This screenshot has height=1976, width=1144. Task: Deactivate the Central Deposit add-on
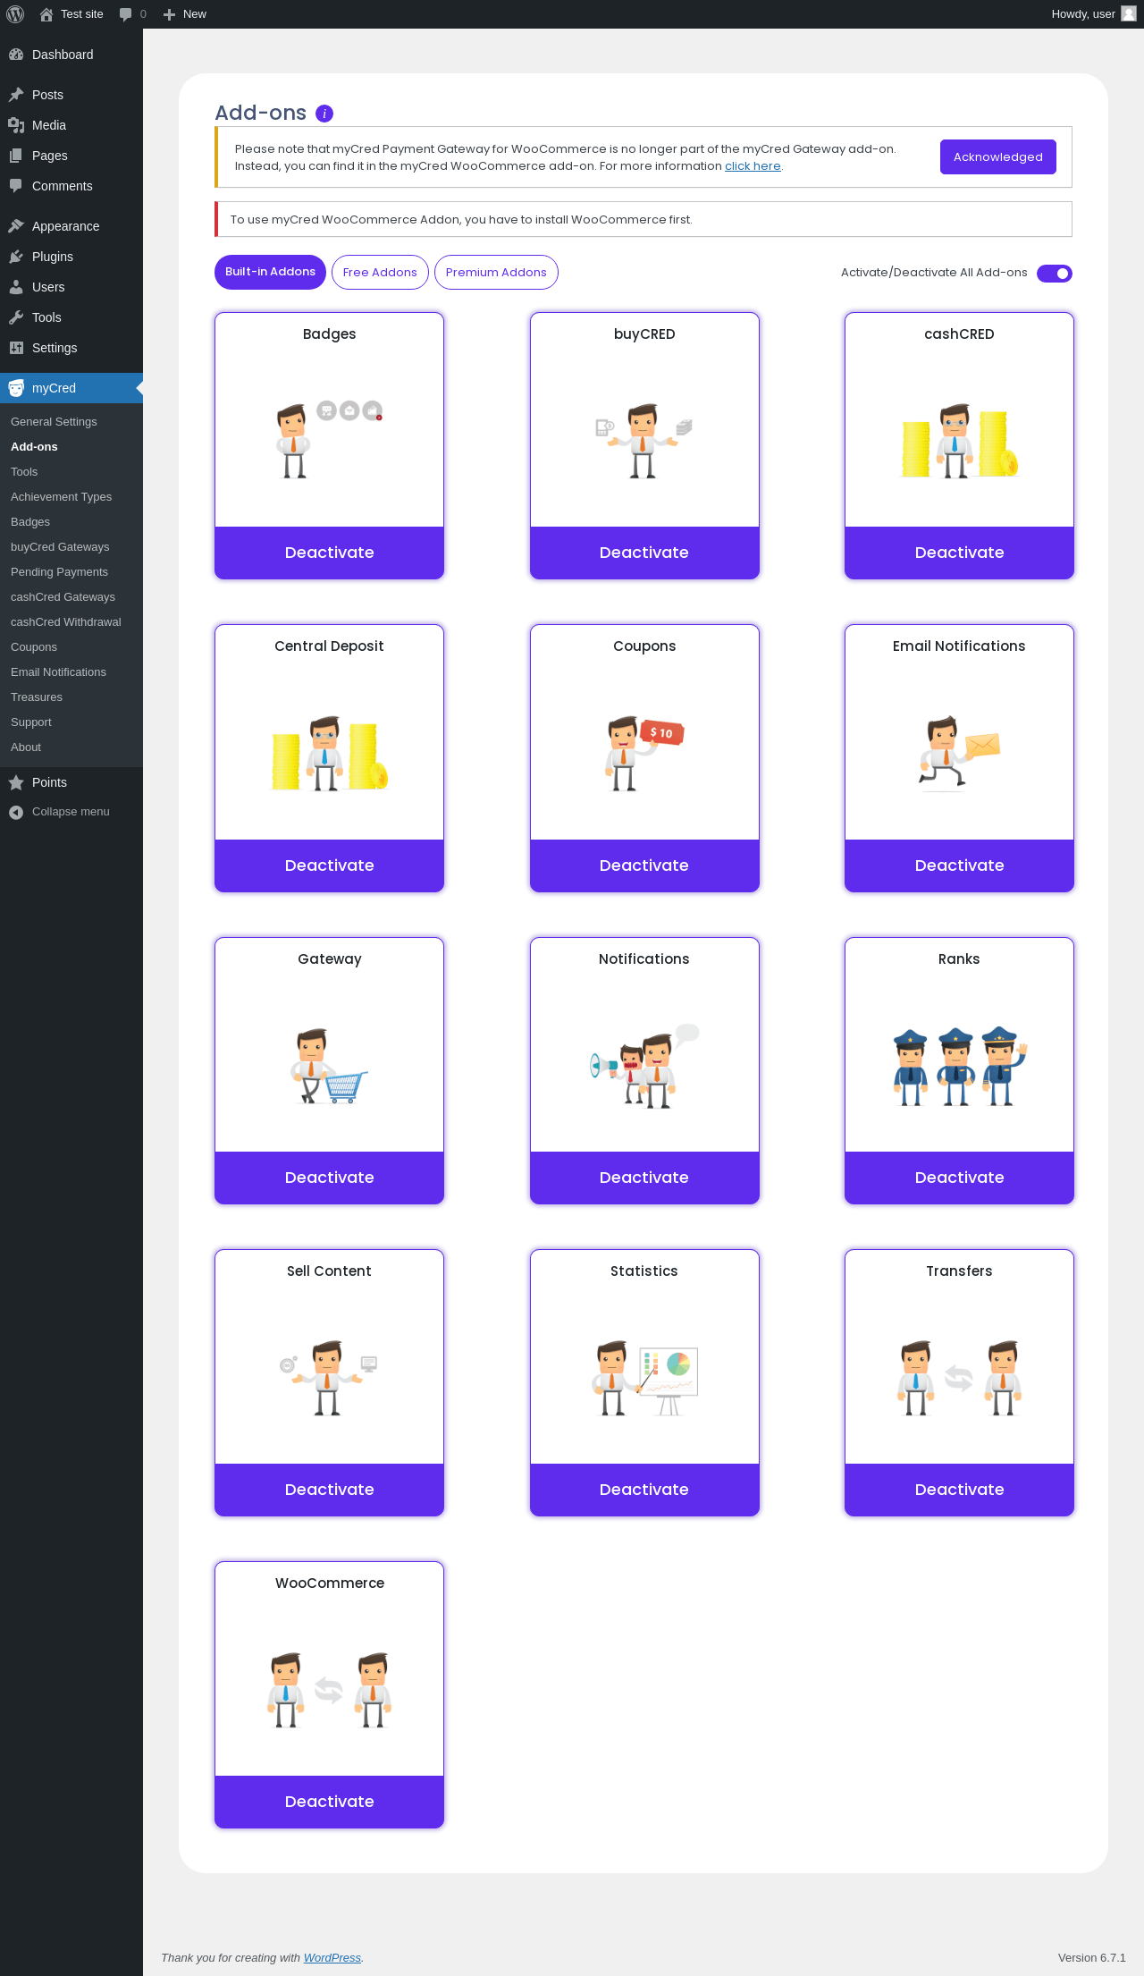(329, 866)
